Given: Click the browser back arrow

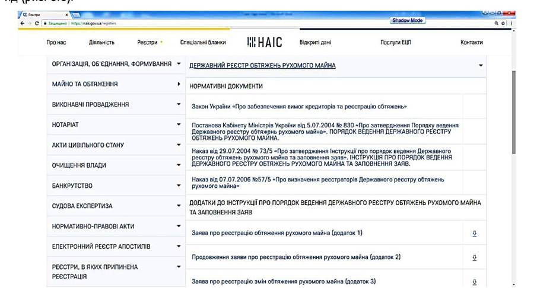Looking at the screenshot, I should (x=23, y=23).
